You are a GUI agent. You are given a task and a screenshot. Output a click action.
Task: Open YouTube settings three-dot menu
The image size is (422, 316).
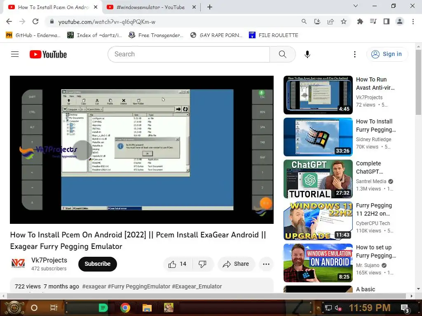tap(355, 54)
